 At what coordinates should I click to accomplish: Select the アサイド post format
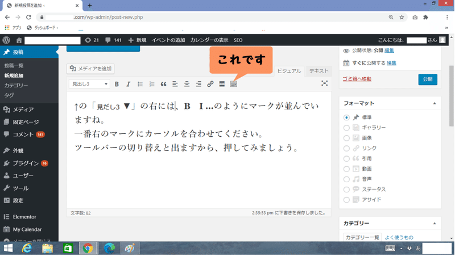(x=346, y=200)
